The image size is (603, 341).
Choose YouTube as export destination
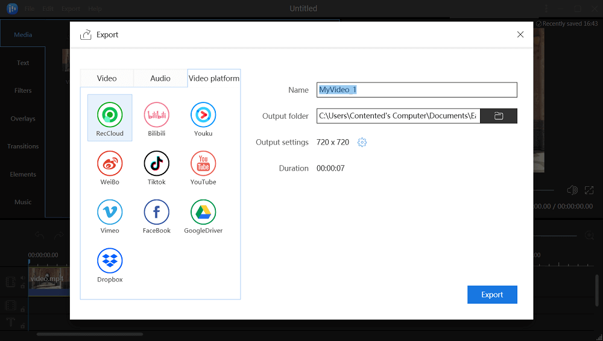[203, 164]
